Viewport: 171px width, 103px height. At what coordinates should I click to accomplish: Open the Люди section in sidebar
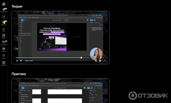click(4, 30)
